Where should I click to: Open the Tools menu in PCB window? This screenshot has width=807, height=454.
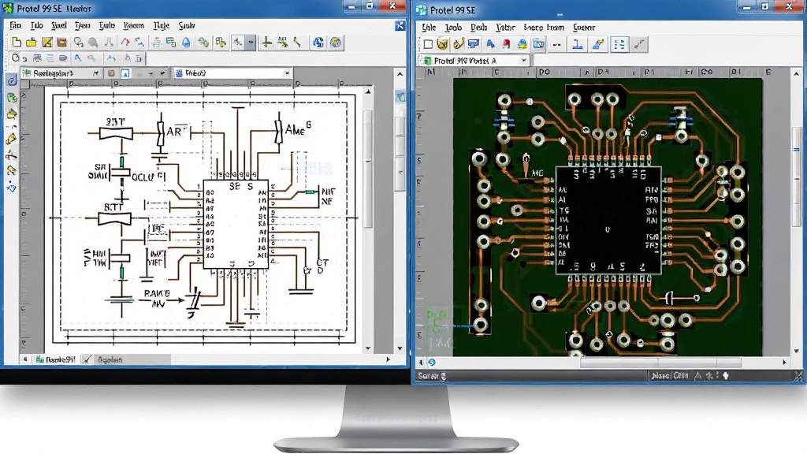(x=453, y=28)
